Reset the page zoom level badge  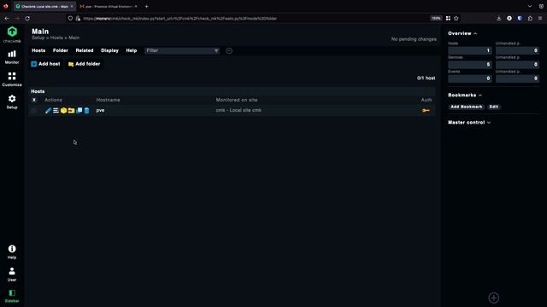point(436,19)
